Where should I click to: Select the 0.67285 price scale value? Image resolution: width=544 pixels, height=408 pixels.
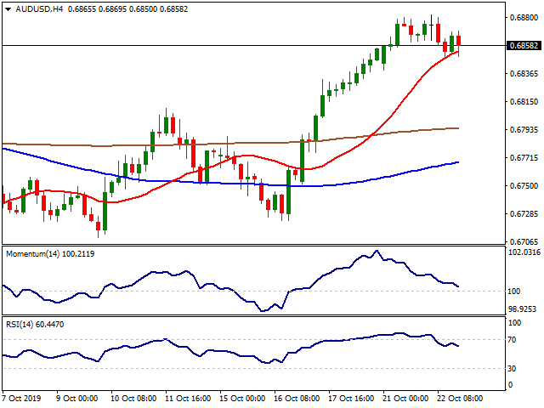pos(524,214)
